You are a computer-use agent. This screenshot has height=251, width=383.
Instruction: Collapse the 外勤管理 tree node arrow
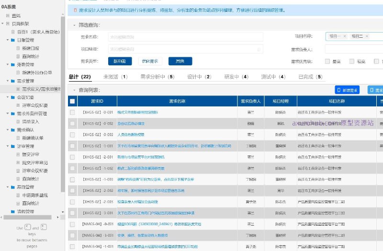(8, 64)
